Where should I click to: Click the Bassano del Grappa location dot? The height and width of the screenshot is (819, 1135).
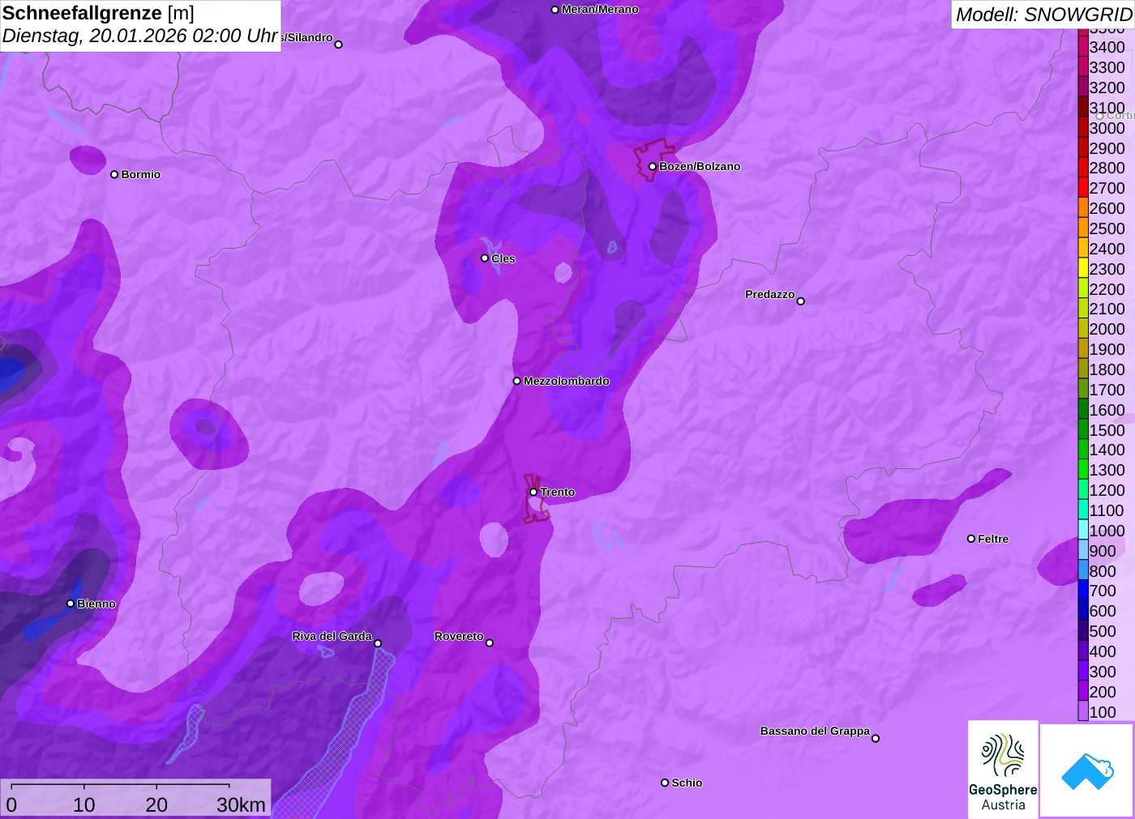click(x=876, y=738)
